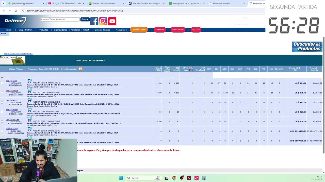This screenshot has width=325, height=182.
Task: Open the Calculator taskbar icon
Action: 204,178
